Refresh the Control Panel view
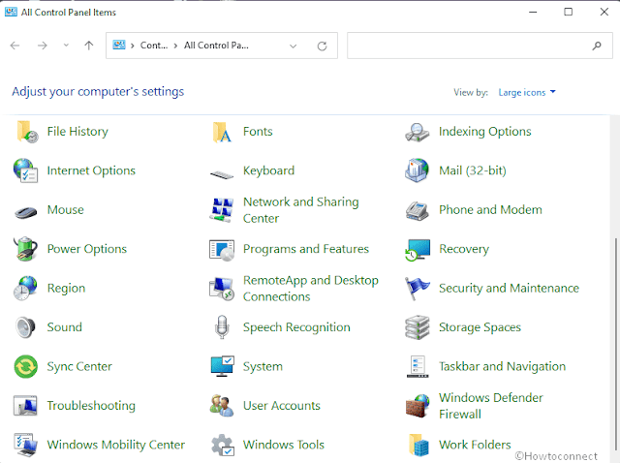620x463 pixels. [323, 46]
